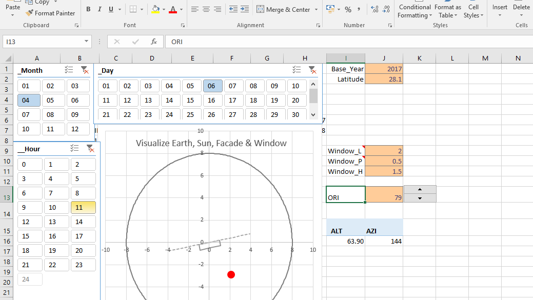This screenshot has height=300, width=533.
Task: Toggle multi-select on the __Hour slicer
Action: point(74,149)
